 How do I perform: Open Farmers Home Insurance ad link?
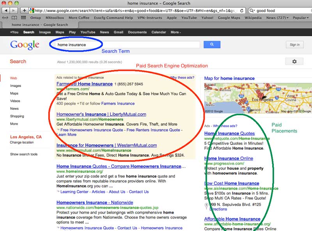[85, 84]
